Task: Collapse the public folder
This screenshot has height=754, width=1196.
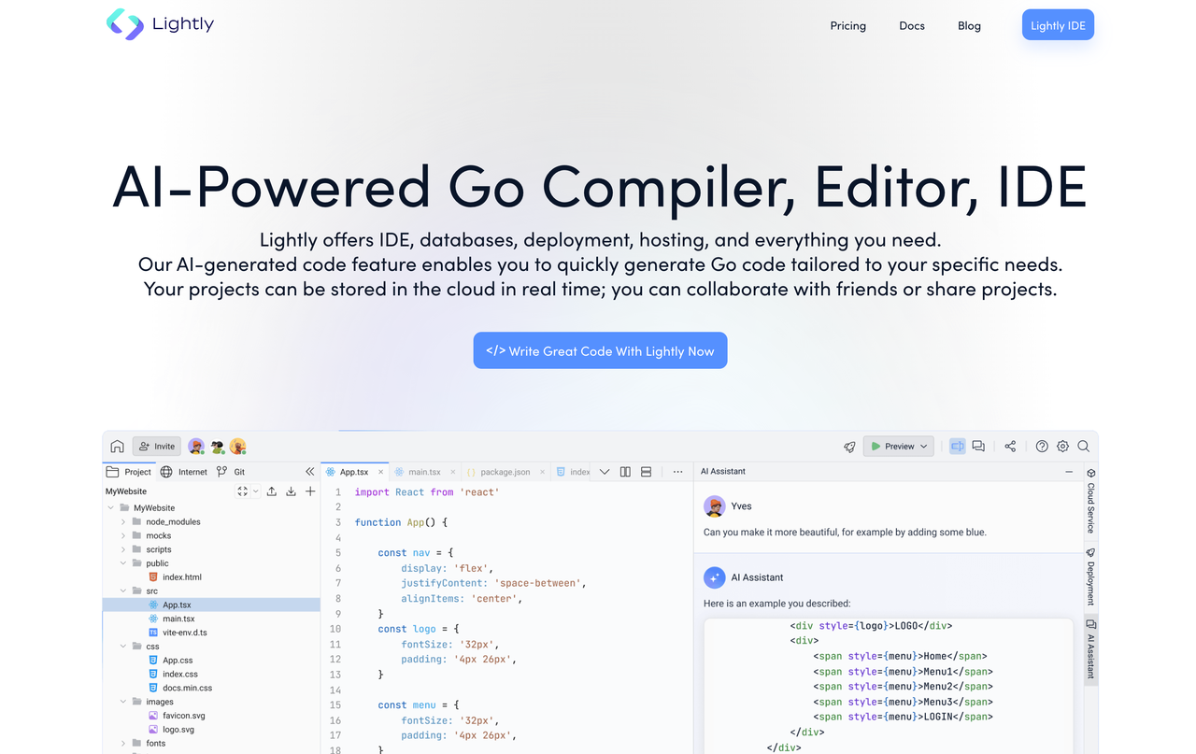Action: (x=123, y=563)
